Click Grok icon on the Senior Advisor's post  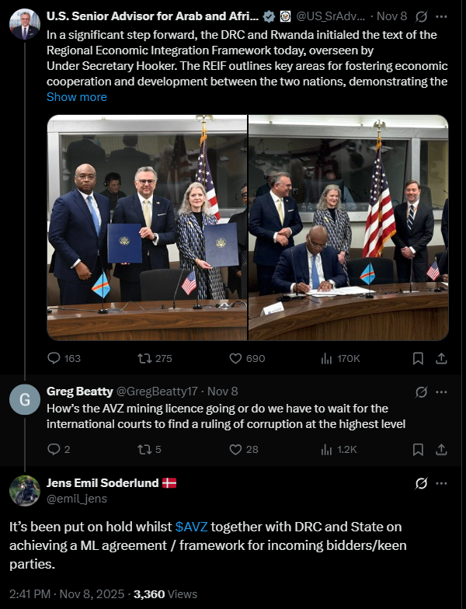[420, 16]
